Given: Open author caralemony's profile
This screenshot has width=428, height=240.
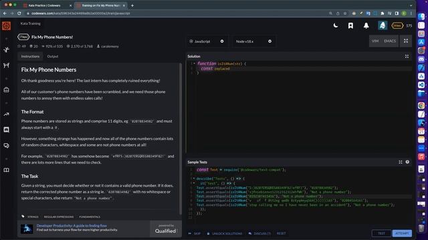Looking at the screenshot, I should pyautogui.click(x=108, y=46).
